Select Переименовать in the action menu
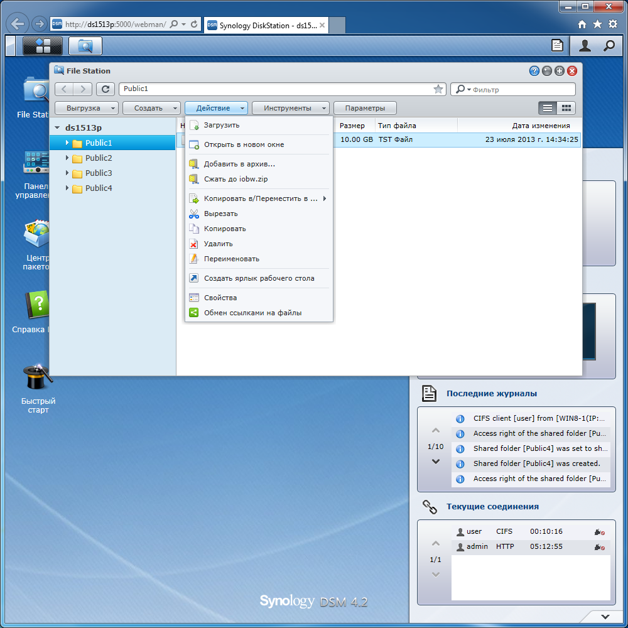Image resolution: width=628 pixels, height=628 pixels. [x=232, y=259]
